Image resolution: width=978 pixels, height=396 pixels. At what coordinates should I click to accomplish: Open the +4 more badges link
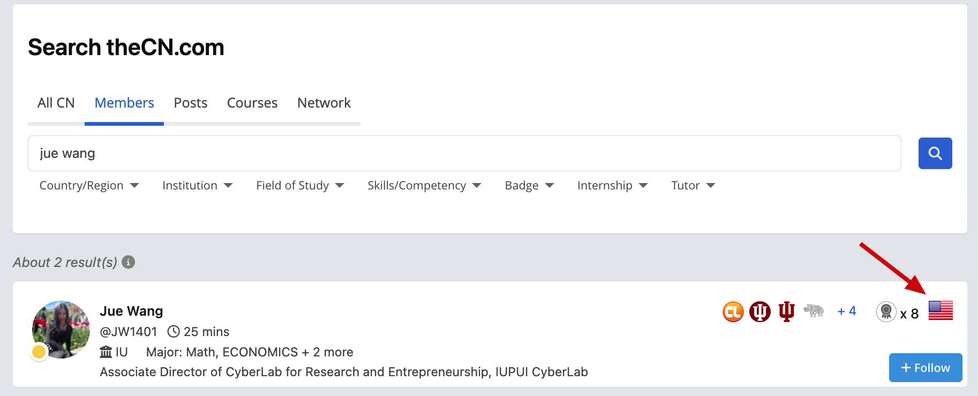tap(847, 311)
